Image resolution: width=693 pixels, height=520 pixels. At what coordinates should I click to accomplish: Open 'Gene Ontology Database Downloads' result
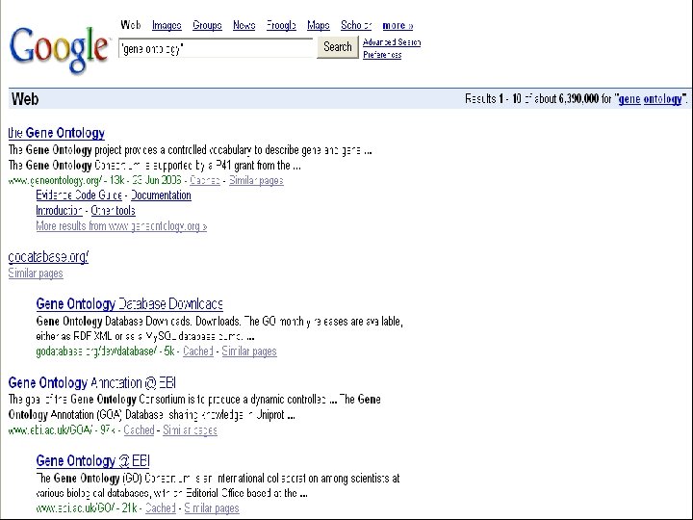tap(129, 303)
